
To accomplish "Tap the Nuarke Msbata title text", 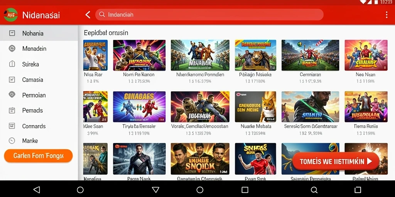I will (x=256, y=126).
